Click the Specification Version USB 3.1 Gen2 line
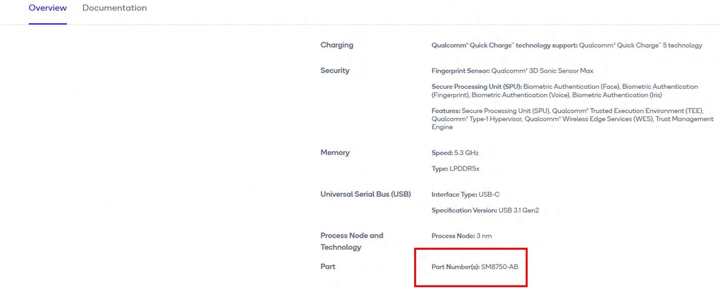The width and height of the screenshot is (720, 289). tap(485, 210)
